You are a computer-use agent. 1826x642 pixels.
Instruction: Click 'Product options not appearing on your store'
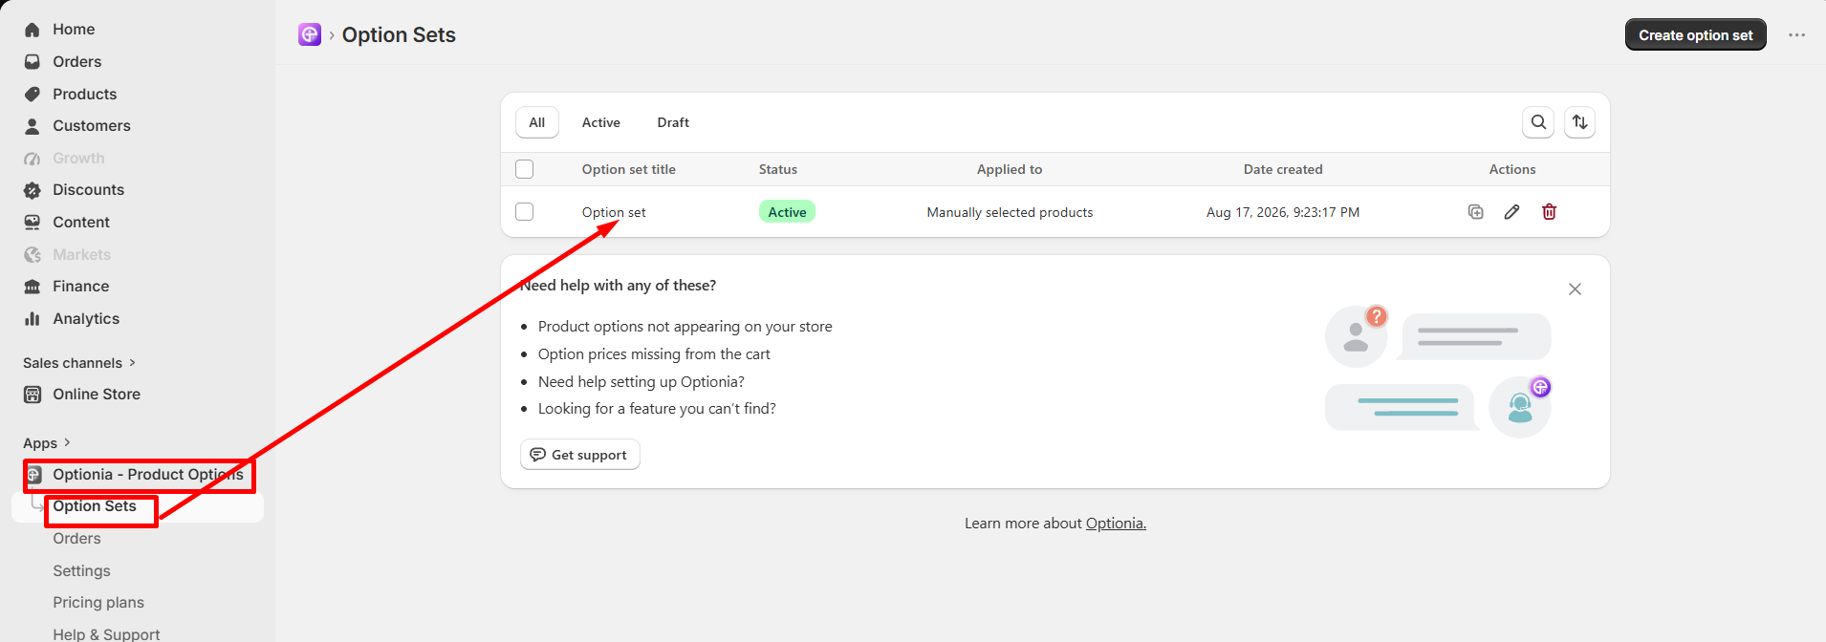(x=685, y=327)
